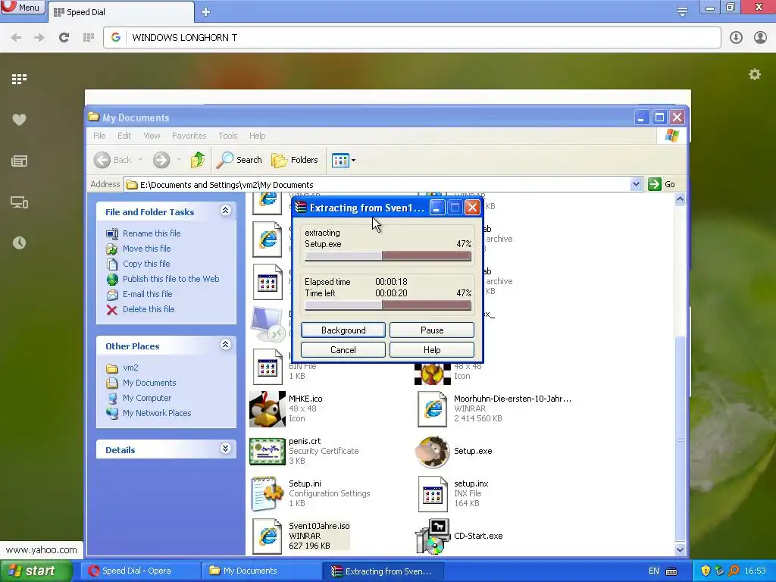Image resolution: width=776 pixels, height=582 pixels.
Task: Select setup.inx file icon
Action: coord(433,493)
